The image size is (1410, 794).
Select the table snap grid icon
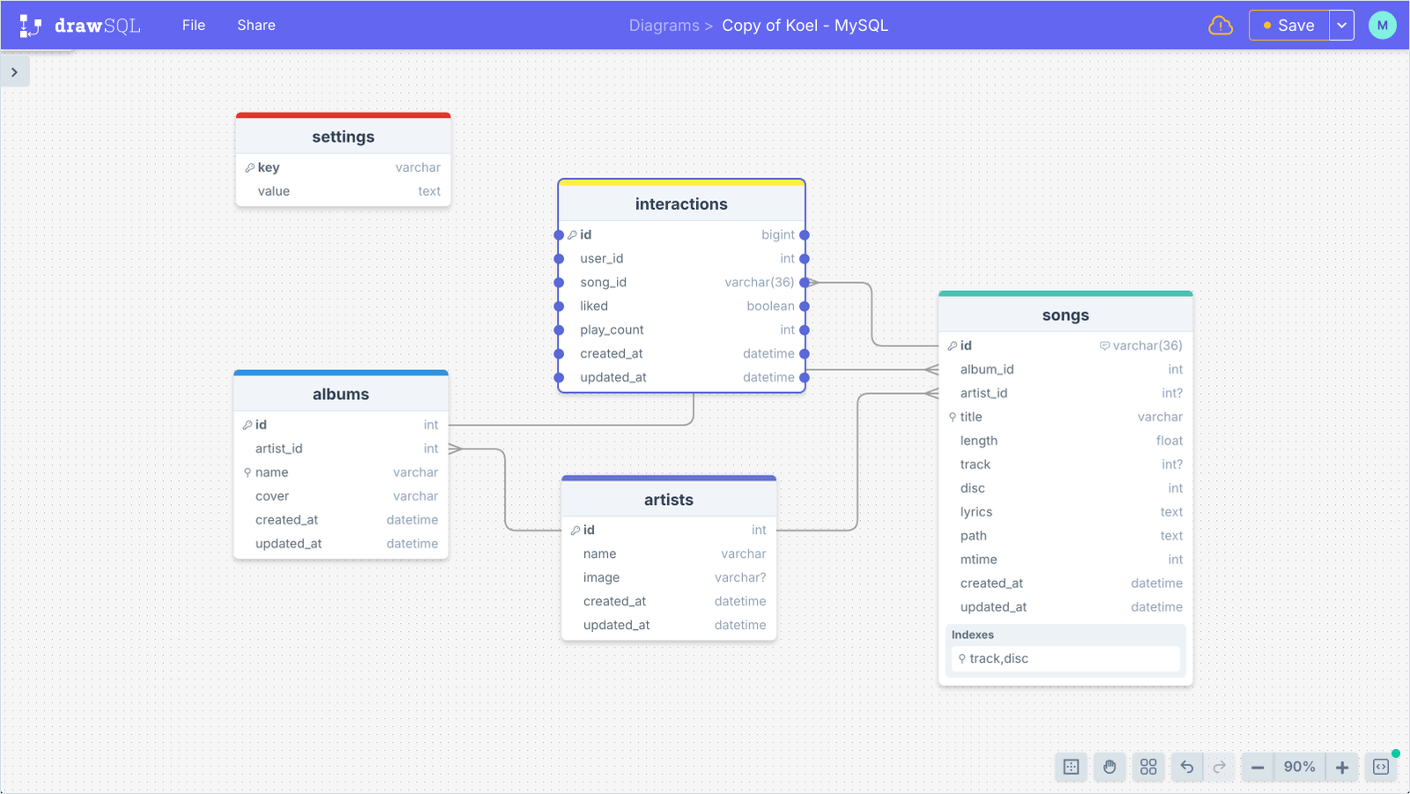pos(1071,767)
